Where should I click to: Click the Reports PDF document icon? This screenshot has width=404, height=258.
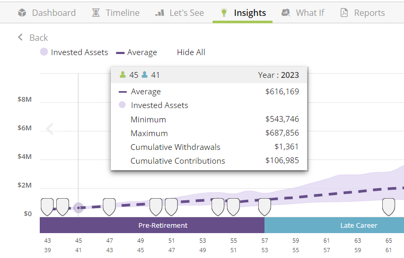coord(344,13)
